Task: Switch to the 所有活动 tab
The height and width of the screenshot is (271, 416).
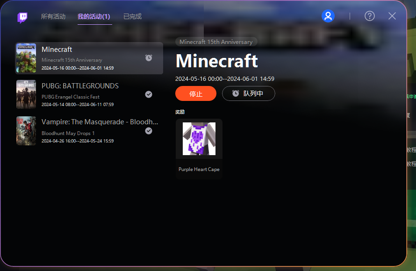Action: coord(53,16)
